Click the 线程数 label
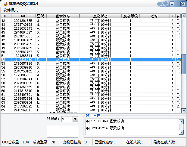The width and height of the screenshot is (187, 147). point(53,119)
